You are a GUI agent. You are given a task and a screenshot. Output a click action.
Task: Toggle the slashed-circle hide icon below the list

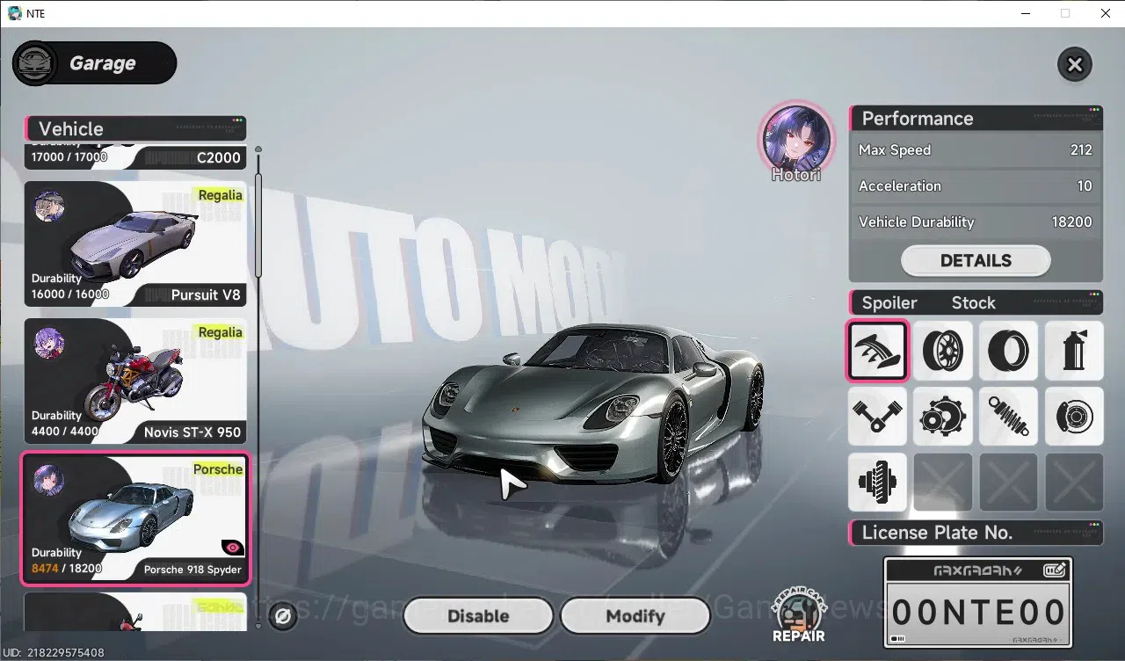pyautogui.click(x=283, y=617)
